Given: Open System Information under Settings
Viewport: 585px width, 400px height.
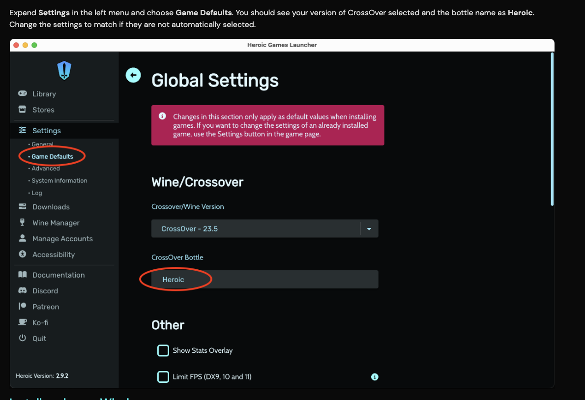Looking at the screenshot, I should 59,181.
